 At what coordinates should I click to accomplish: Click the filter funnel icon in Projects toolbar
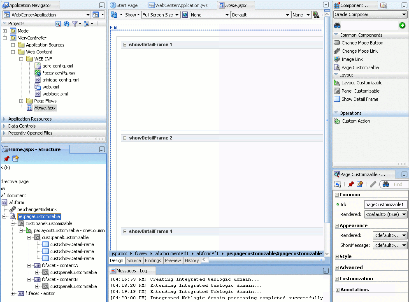[x=75, y=24]
